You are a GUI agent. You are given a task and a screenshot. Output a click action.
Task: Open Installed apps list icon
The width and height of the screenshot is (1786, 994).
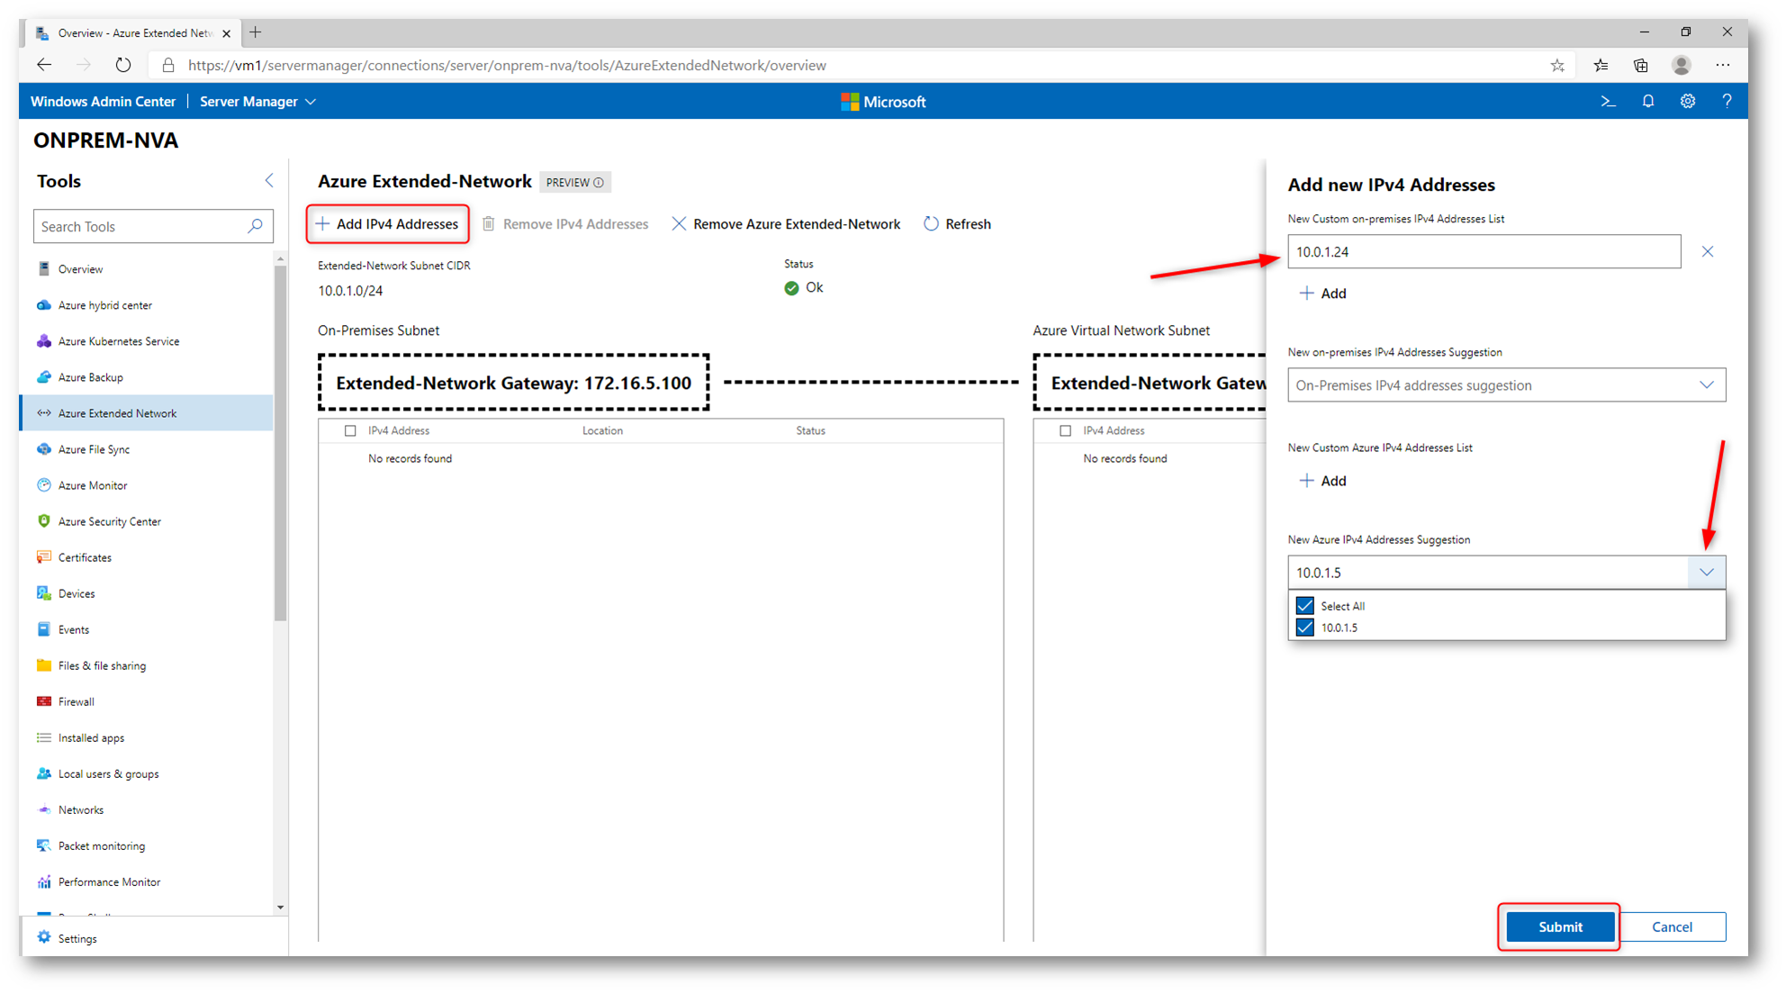point(43,736)
